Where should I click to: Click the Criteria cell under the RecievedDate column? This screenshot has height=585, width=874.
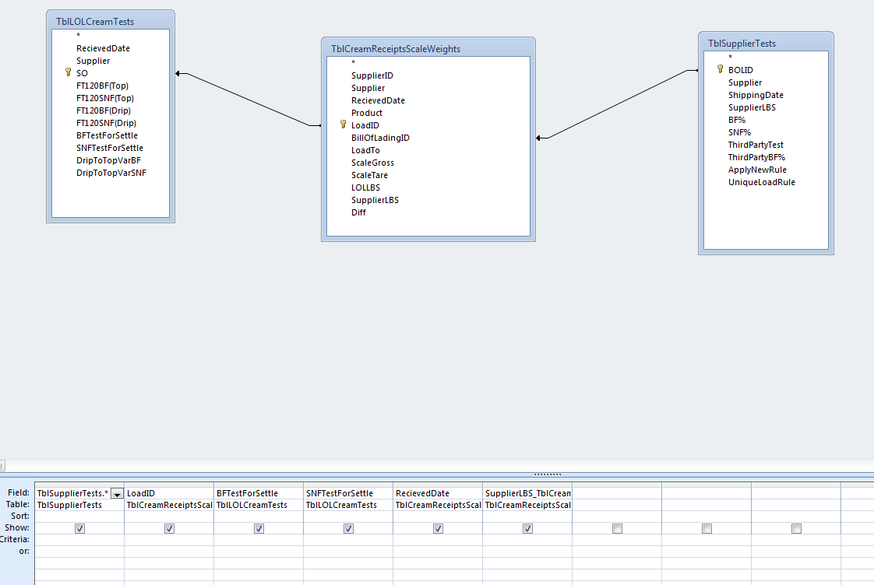click(x=438, y=540)
